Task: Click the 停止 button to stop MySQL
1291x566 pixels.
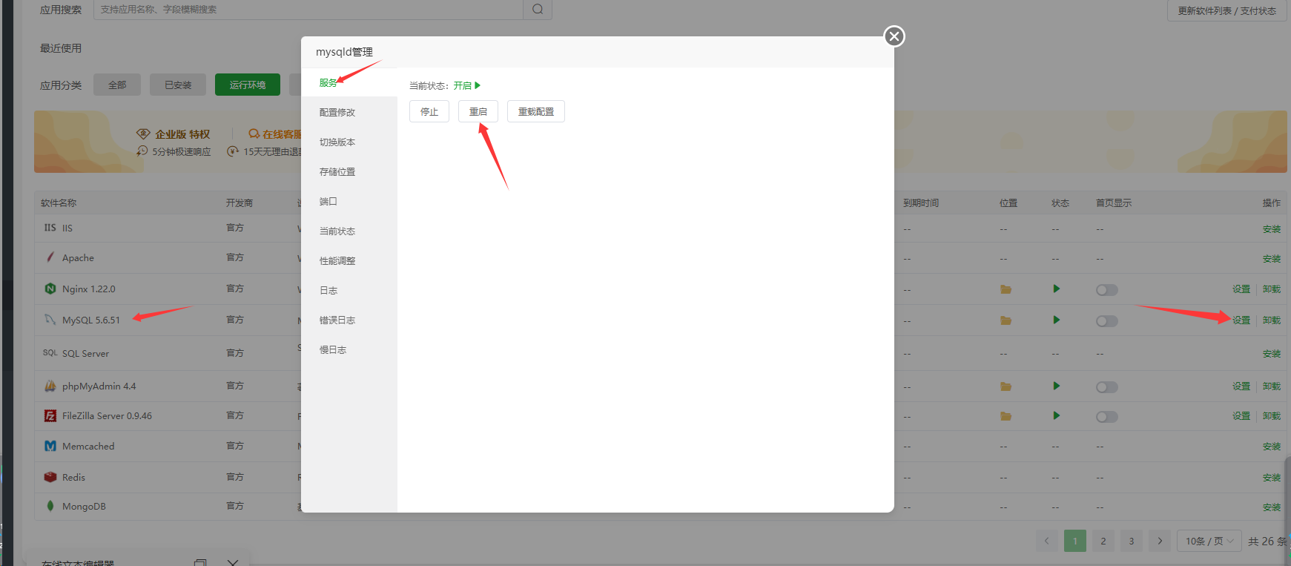Action: [x=429, y=111]
